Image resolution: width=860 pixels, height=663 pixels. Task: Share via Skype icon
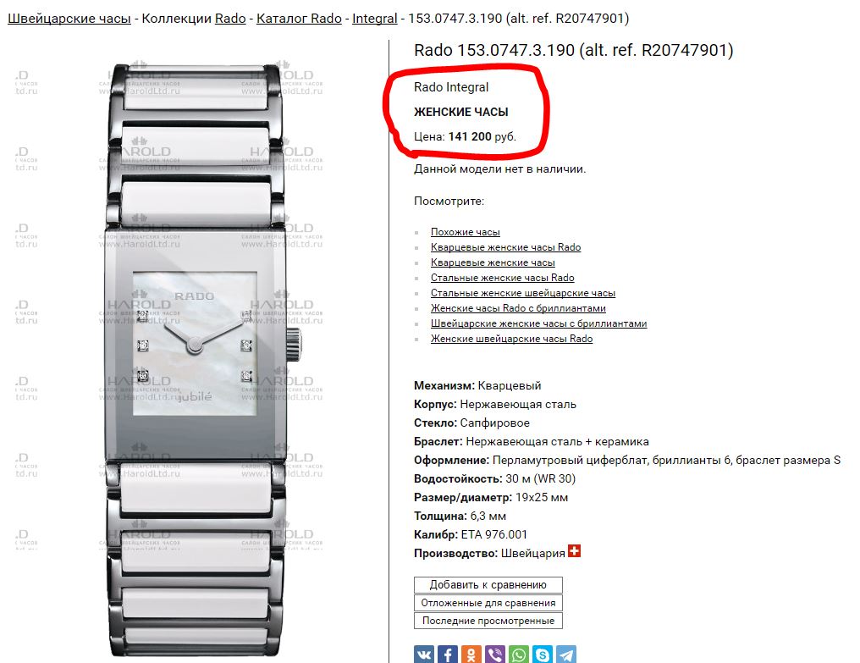pos(543,655)
